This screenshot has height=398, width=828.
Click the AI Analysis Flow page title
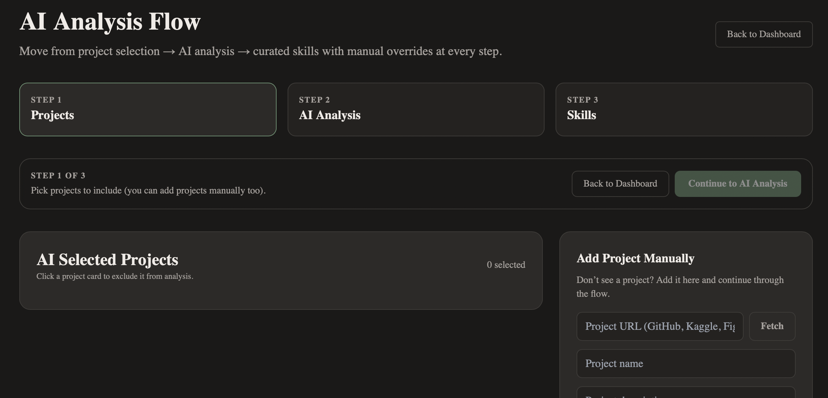tap(110, 22)
